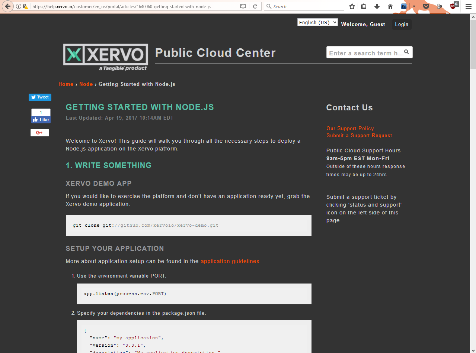Image resolution: width=476 pixels, height=353 pixels.
Task: Click the Ps extension icon
Action: coord(404,6)
